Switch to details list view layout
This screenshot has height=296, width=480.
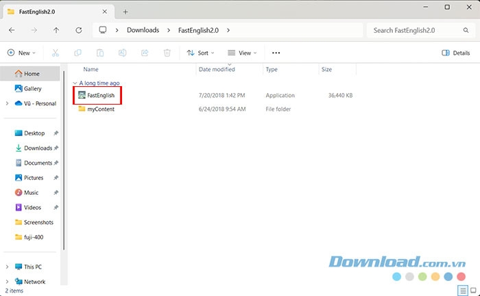[461, 291]
